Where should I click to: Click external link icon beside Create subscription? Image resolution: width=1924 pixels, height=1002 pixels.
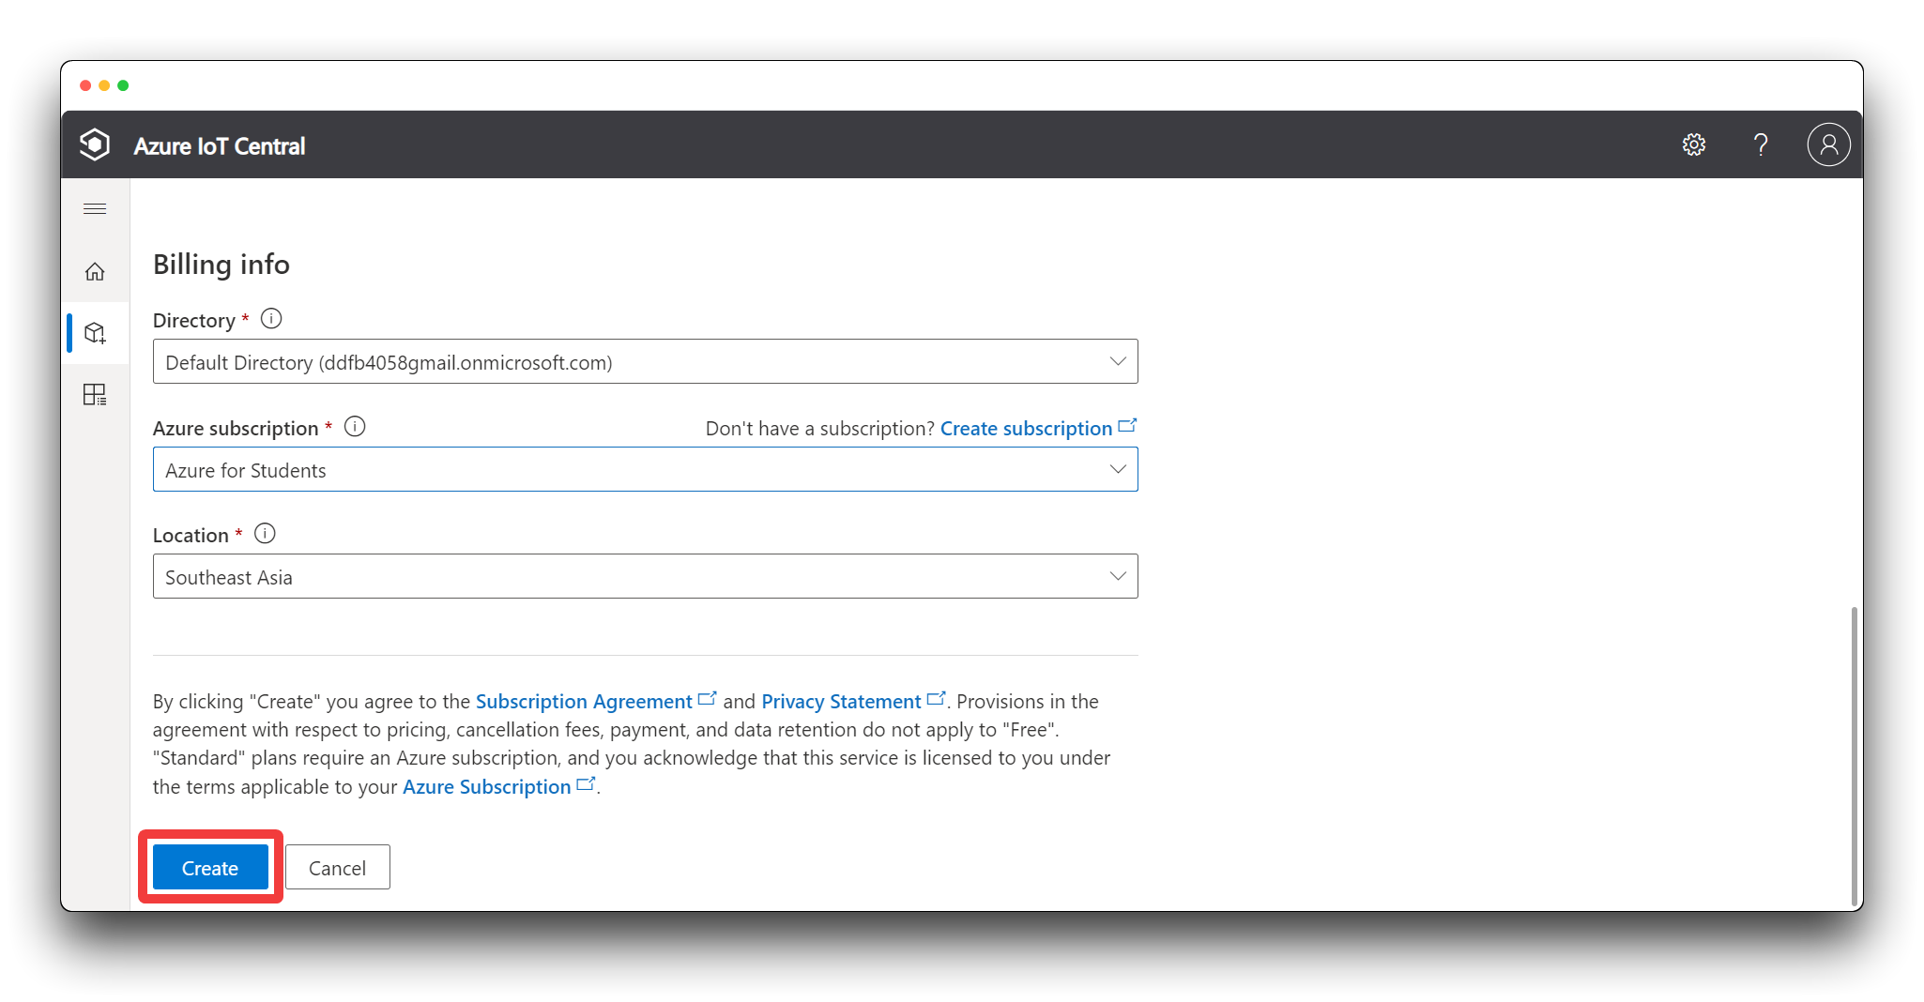(1127, 426)
